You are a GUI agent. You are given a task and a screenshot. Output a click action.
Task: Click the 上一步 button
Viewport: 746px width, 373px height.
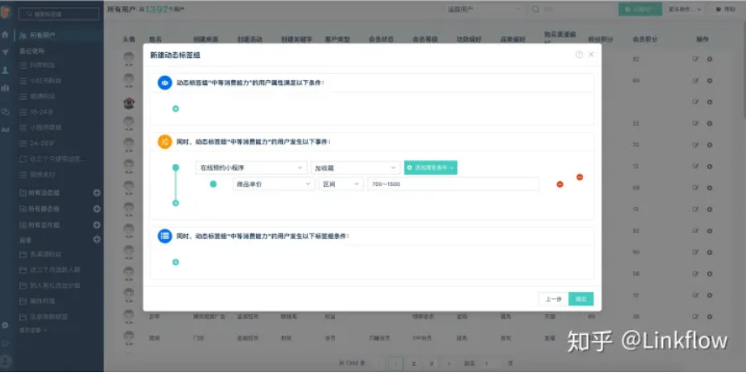[x=554, y=299]
